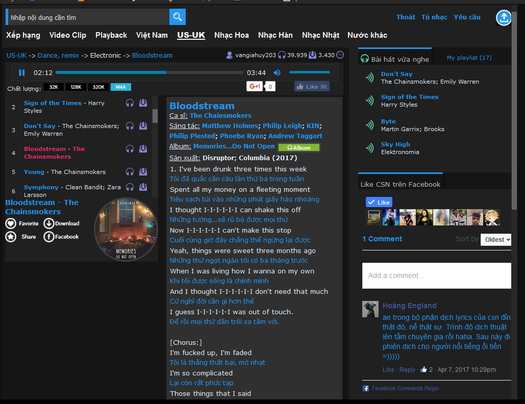525x404 pixels.
Task: Open Nhạc Hàn menu
Action: [275, 35]
